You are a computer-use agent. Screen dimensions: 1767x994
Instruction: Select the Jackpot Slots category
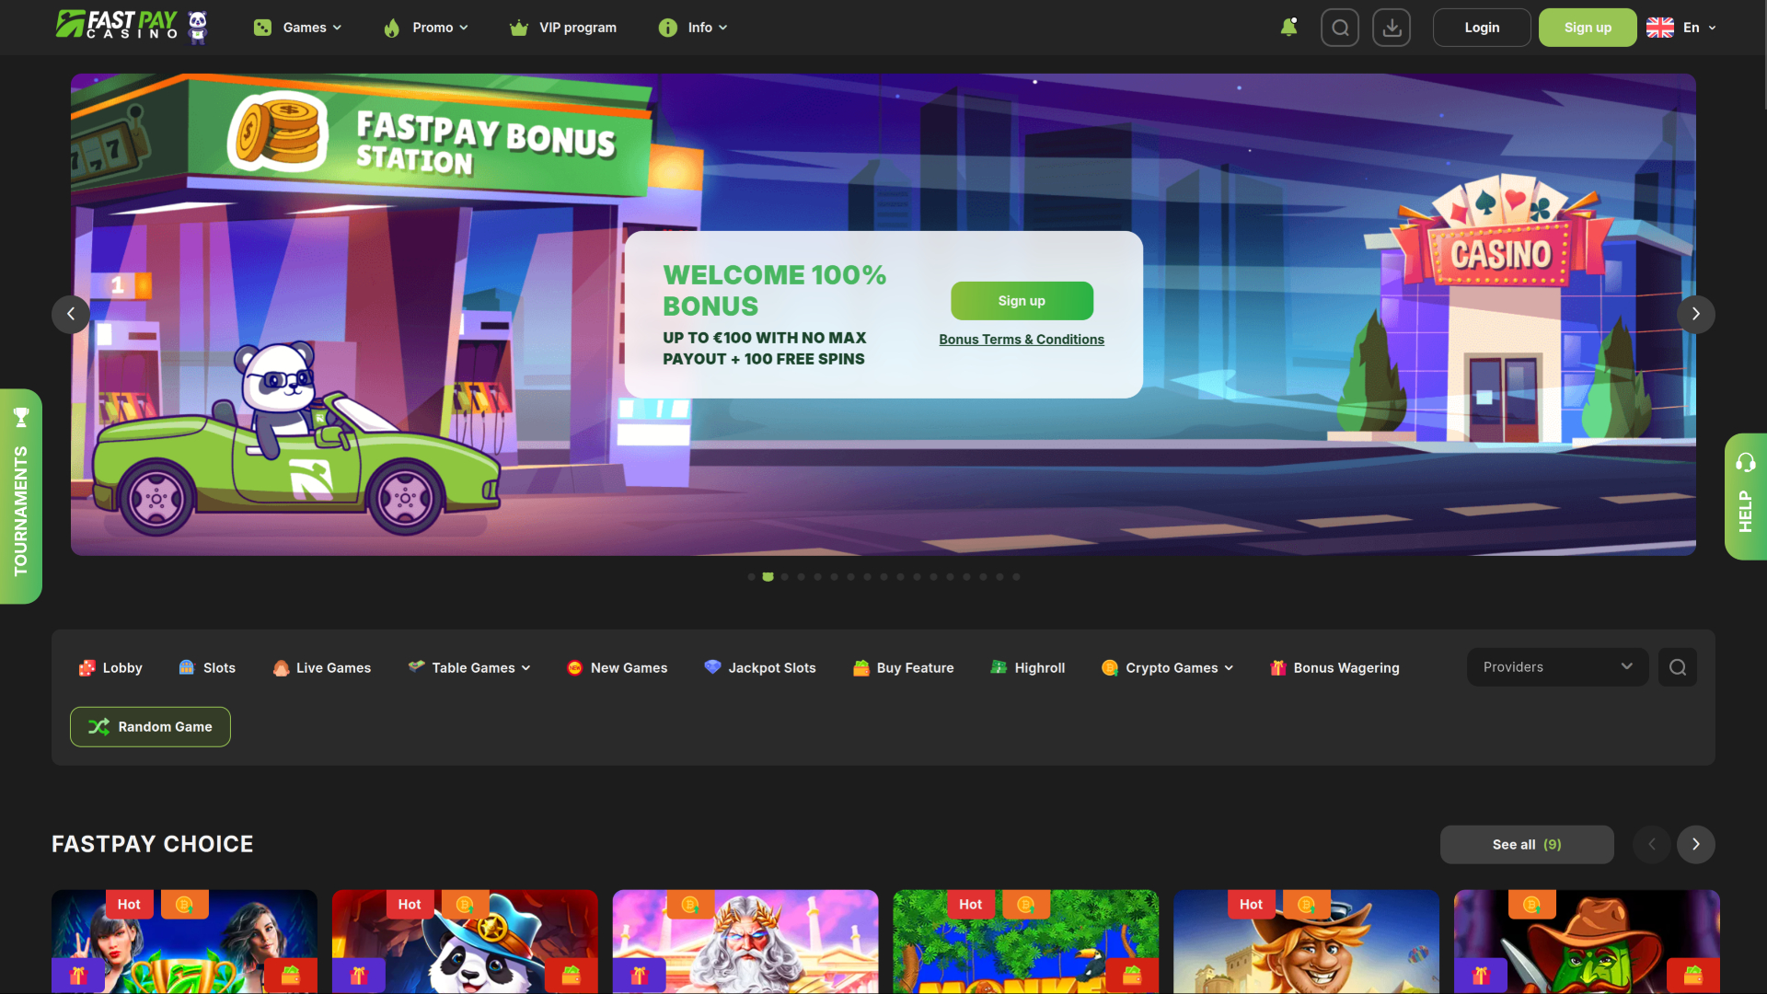point(760,667)
